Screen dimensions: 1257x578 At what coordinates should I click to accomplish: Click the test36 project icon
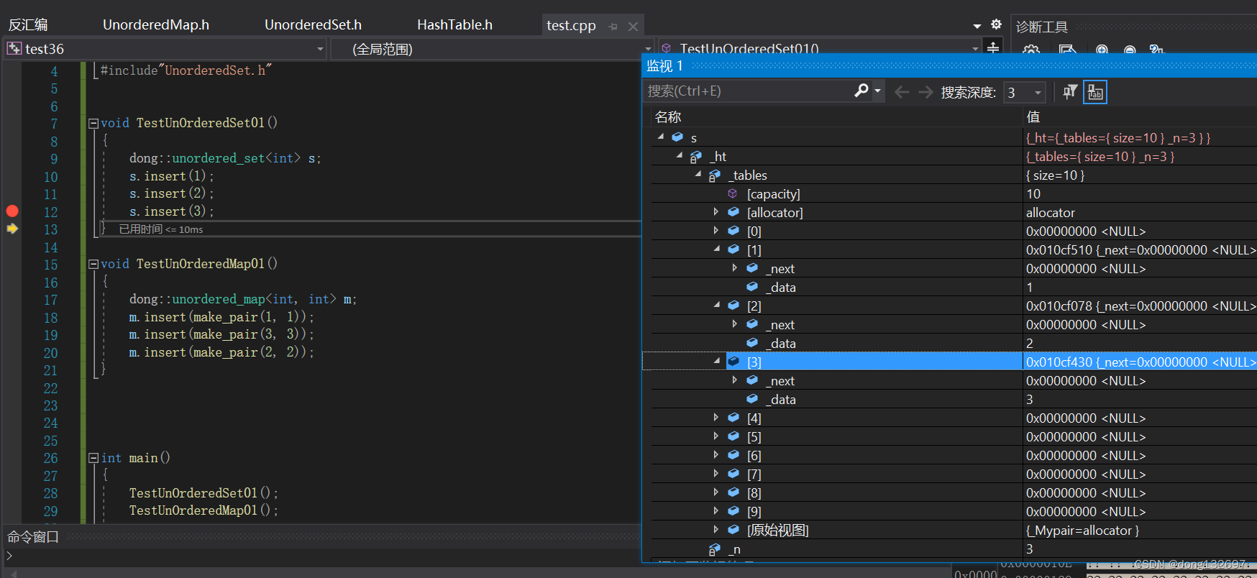pos(14,49)
